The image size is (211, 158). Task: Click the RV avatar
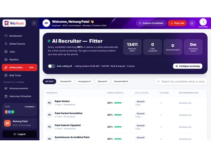pos(49,103)
